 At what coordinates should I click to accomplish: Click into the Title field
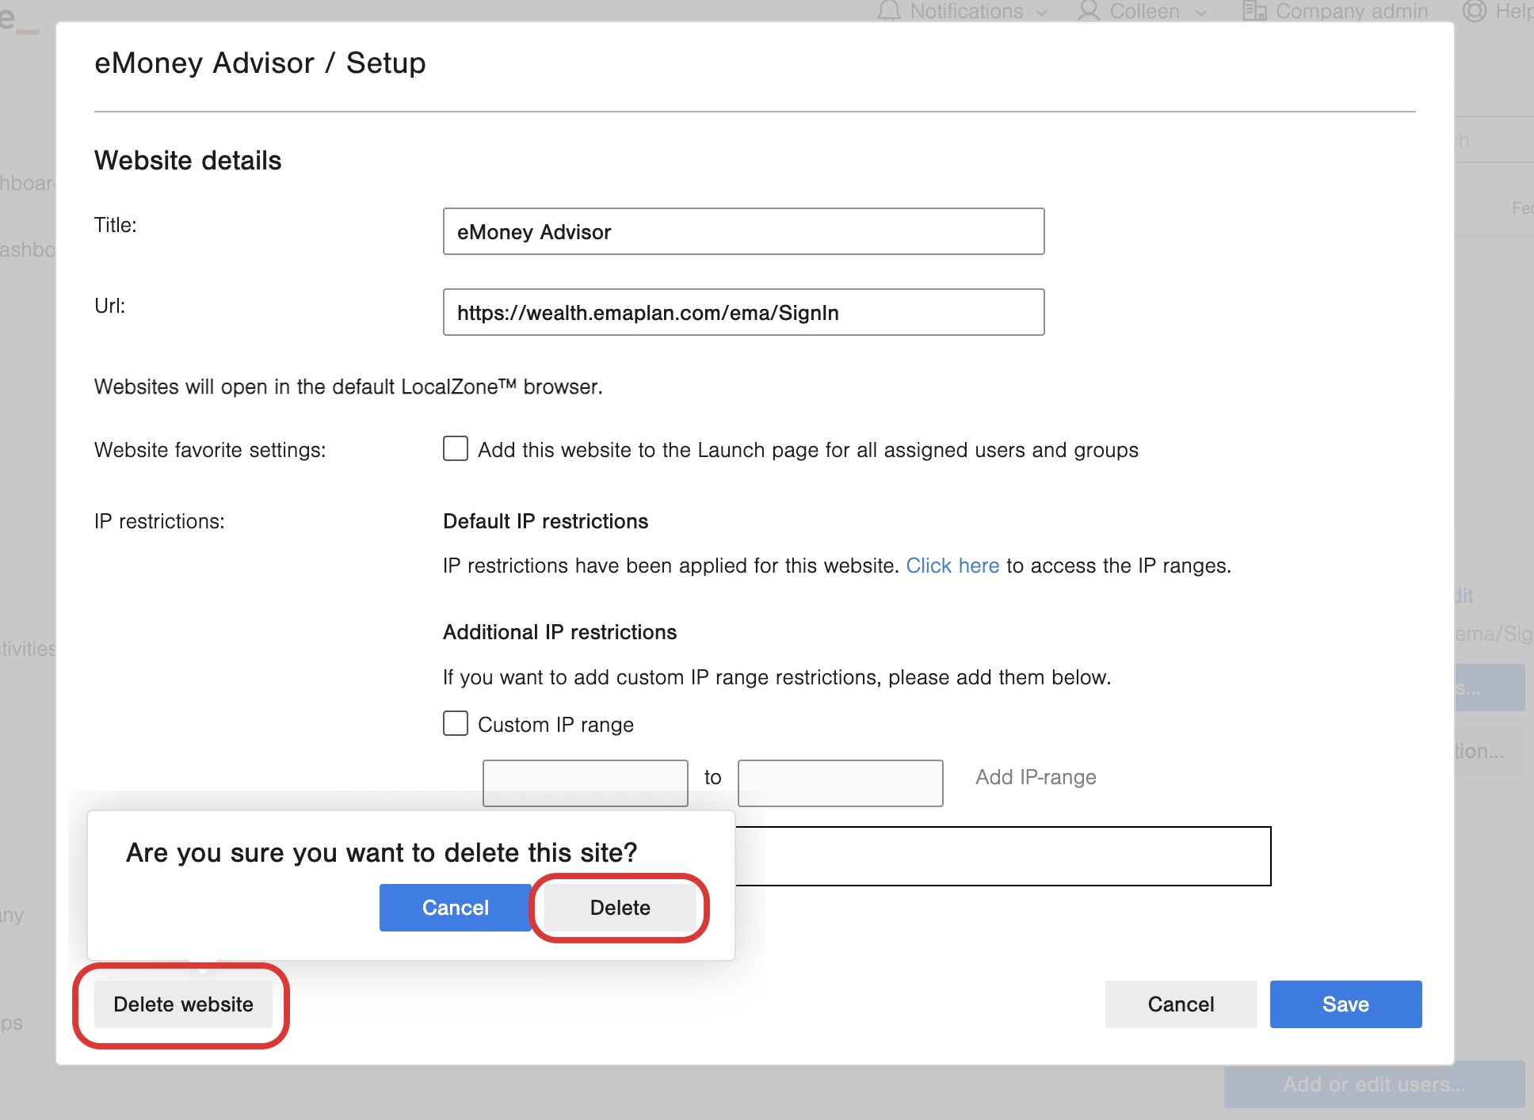click(x=743, y=231)
